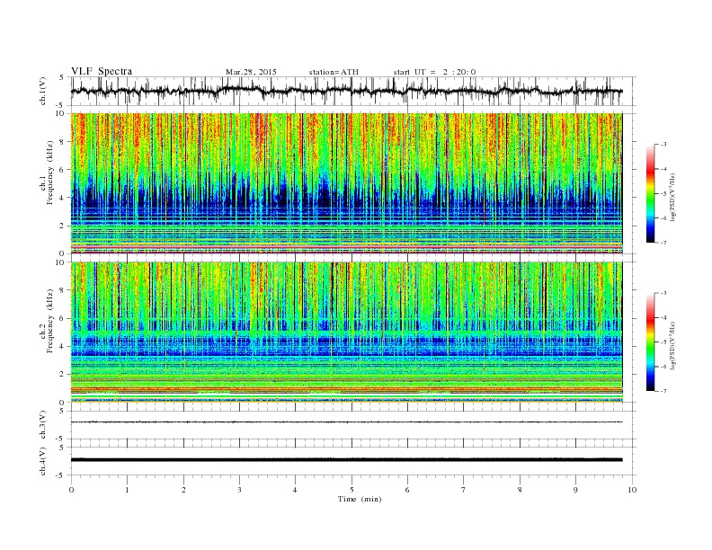The image size is (712, 550).
Task: Click the time axis tick label '10'
Action: [632, 490]
